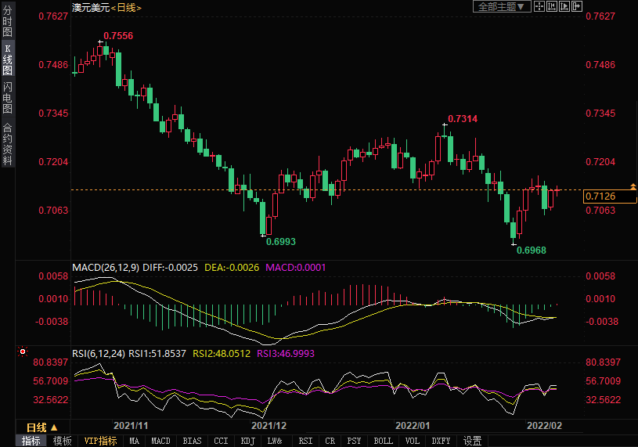Click the crosshair cursor icon in top toolbar
Image resolution: width=638 pixels, height=447 pixels.
coord(540,6)
